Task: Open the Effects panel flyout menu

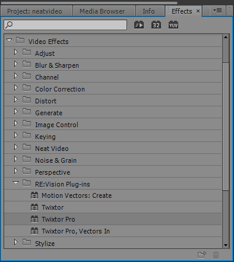Action: (217, 11)
